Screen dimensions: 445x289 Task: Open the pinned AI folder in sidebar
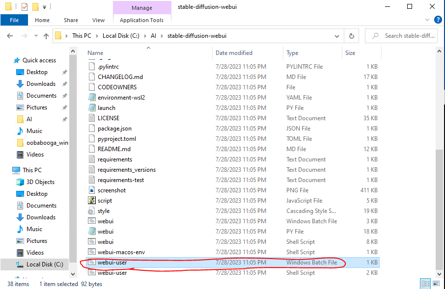point(29,119)
